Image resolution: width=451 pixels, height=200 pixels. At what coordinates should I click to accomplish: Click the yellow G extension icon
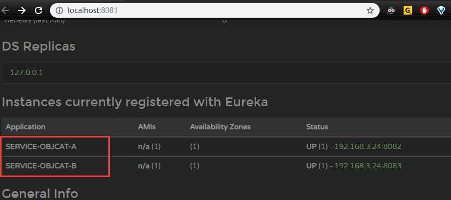[408, 10]
